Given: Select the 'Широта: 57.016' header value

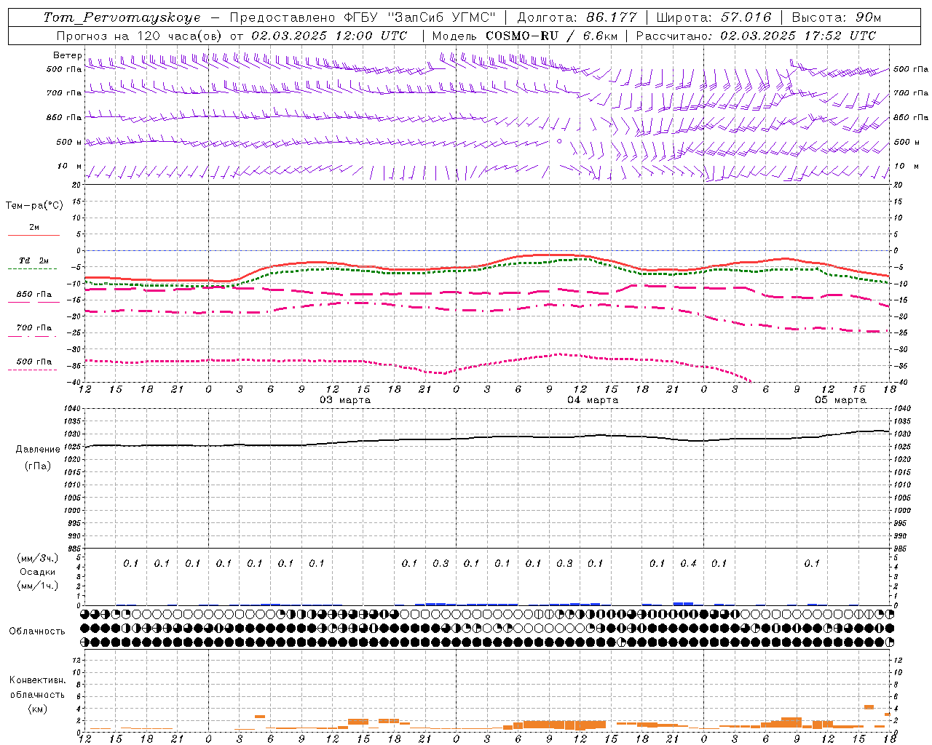Looking at the screenshot, I should (x=714, y=17).
